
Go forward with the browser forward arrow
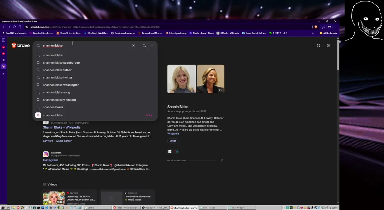(x=9, y=27)
